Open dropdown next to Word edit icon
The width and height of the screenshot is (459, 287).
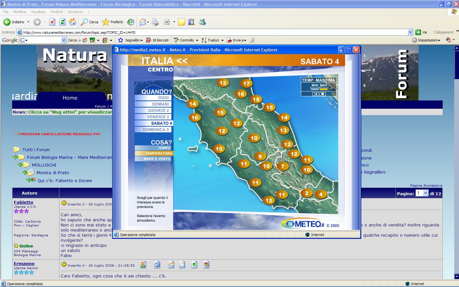(x=174, y=22)
